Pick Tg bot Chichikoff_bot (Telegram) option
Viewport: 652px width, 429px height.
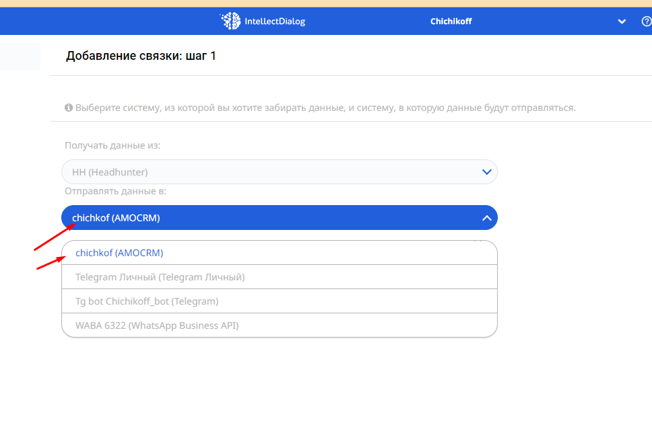point(147,301)
